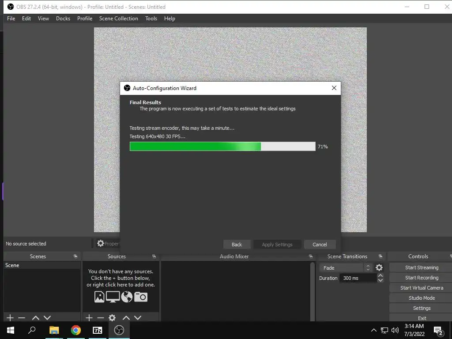Open the Profile menu
The image size is (452, 339).
click(84, 19)
